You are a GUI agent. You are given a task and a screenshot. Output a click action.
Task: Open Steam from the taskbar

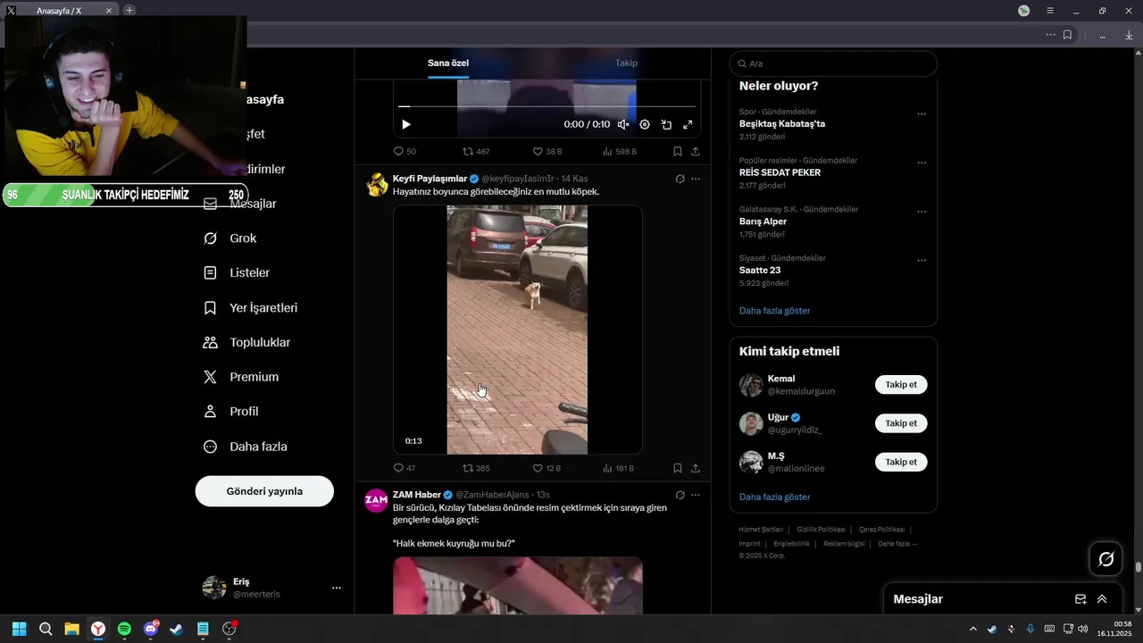(x=177, y=629)
